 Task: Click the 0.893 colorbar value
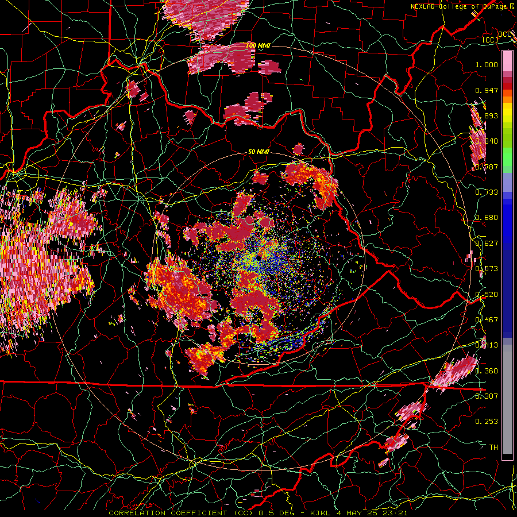pyautogui.click(x=487, y=115)
